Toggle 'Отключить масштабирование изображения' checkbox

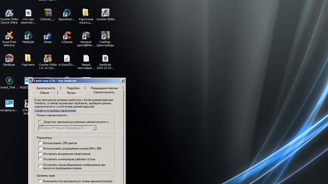(x=40, y=166)
